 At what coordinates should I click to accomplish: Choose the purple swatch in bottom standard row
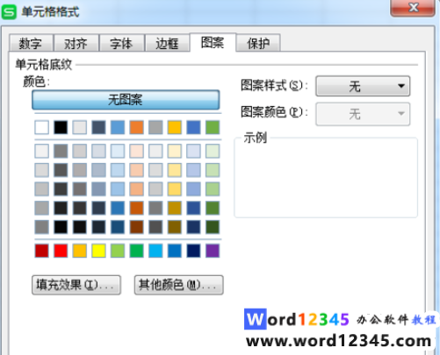point(213,251)
